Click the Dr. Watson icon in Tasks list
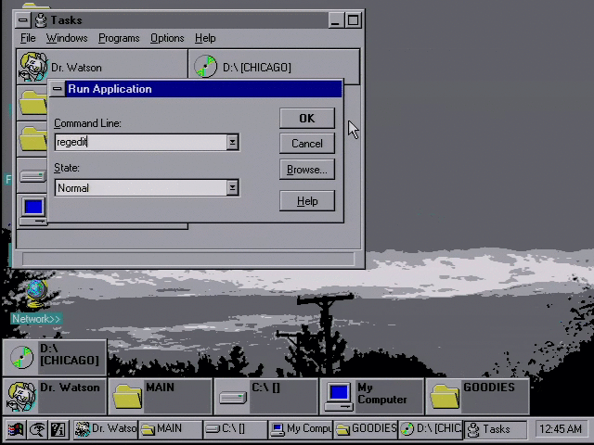Viewport: 594px width, 445px height. pos(33,67)
